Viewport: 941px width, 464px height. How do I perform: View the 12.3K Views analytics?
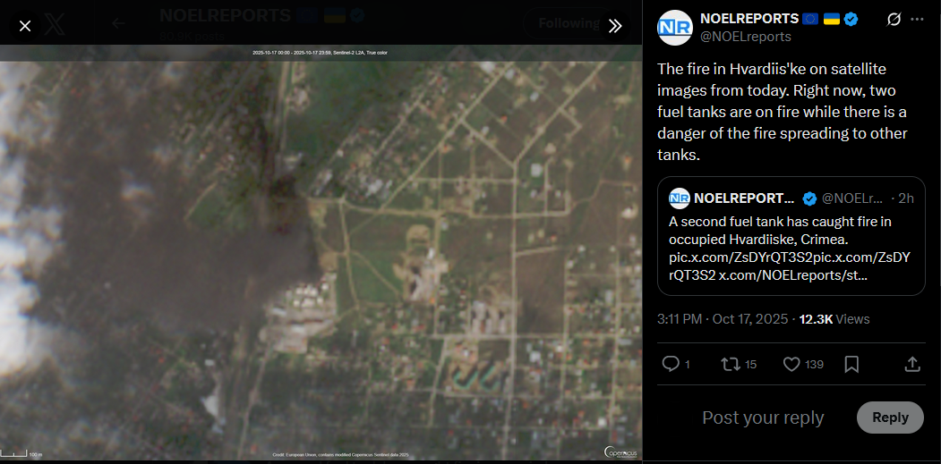tap(834, 319)
